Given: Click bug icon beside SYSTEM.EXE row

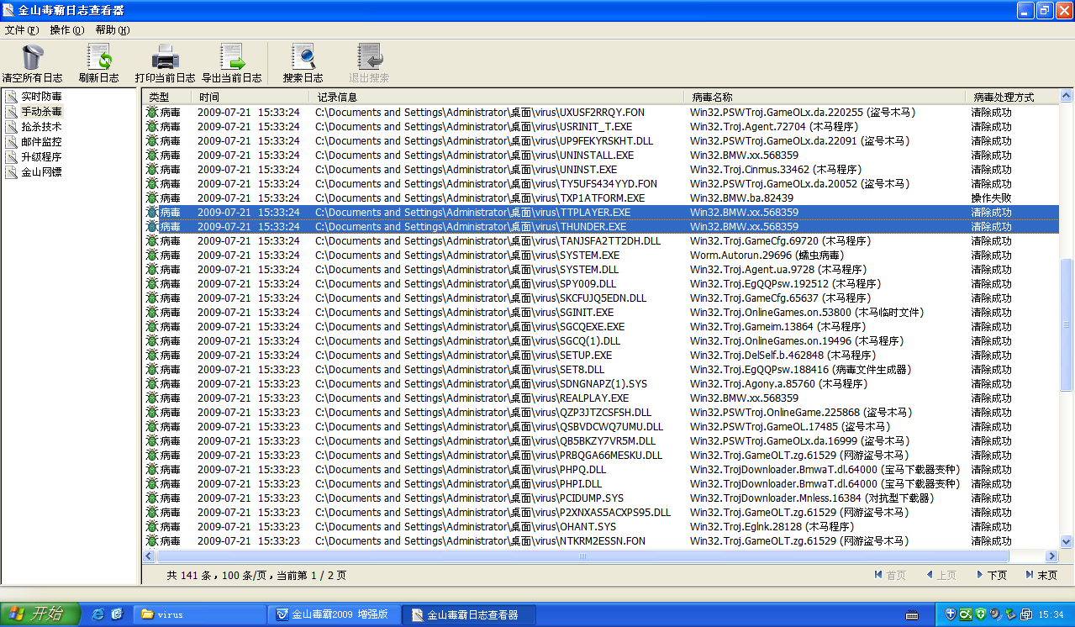Looking at the screenshot, I should 151,256.
